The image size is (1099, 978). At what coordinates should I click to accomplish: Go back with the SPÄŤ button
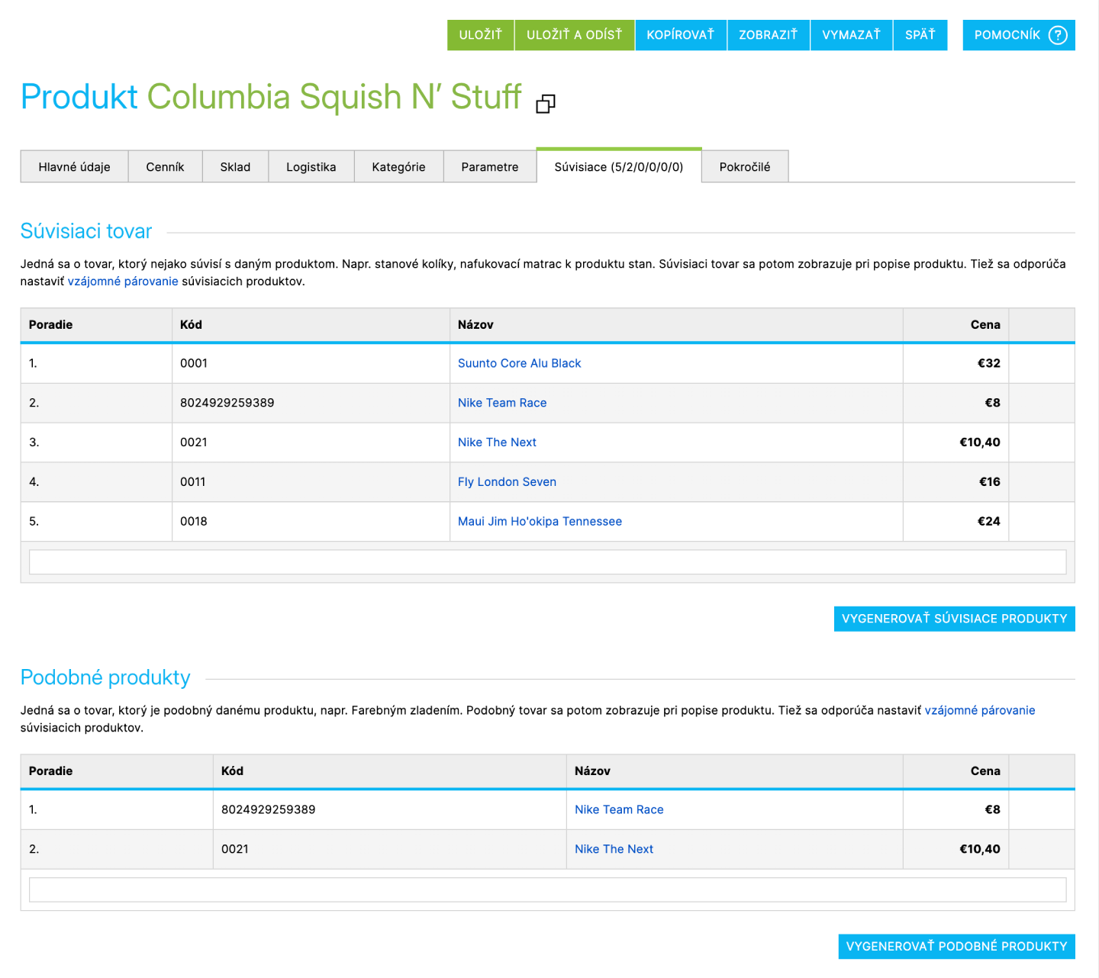[x=920, y=35]
